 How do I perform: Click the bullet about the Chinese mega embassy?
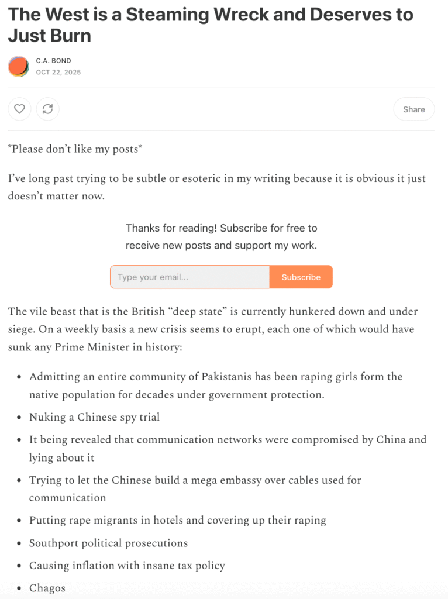tap(195, 488)
